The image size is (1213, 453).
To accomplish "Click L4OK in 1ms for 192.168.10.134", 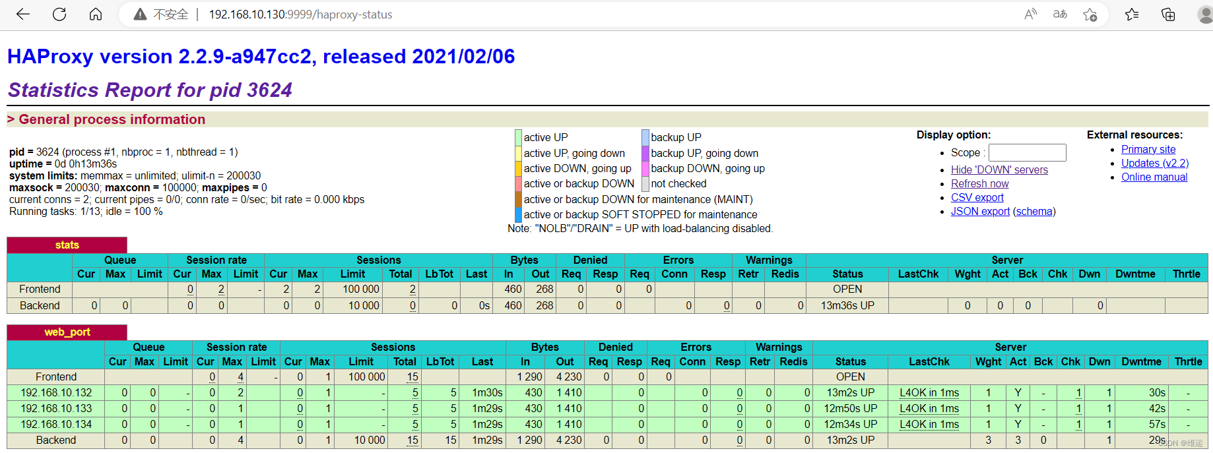I will [929, 424].
